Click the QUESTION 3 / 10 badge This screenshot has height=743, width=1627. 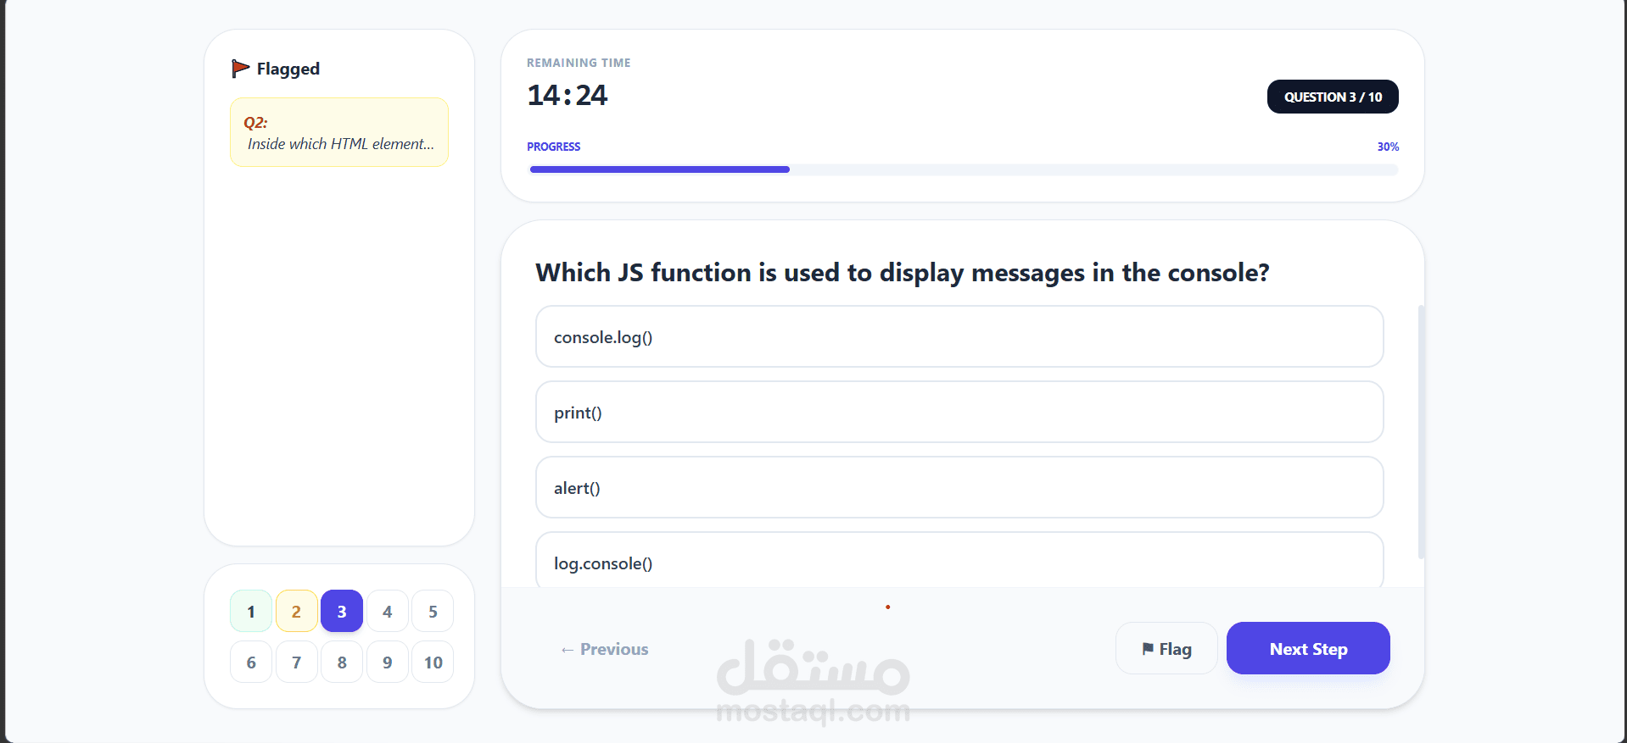coord(1331,97)
